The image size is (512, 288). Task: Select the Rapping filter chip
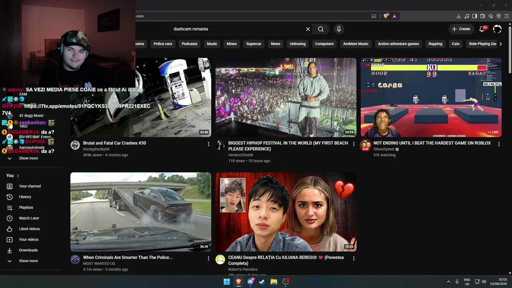pyautogui.click(x=435, y=44)
